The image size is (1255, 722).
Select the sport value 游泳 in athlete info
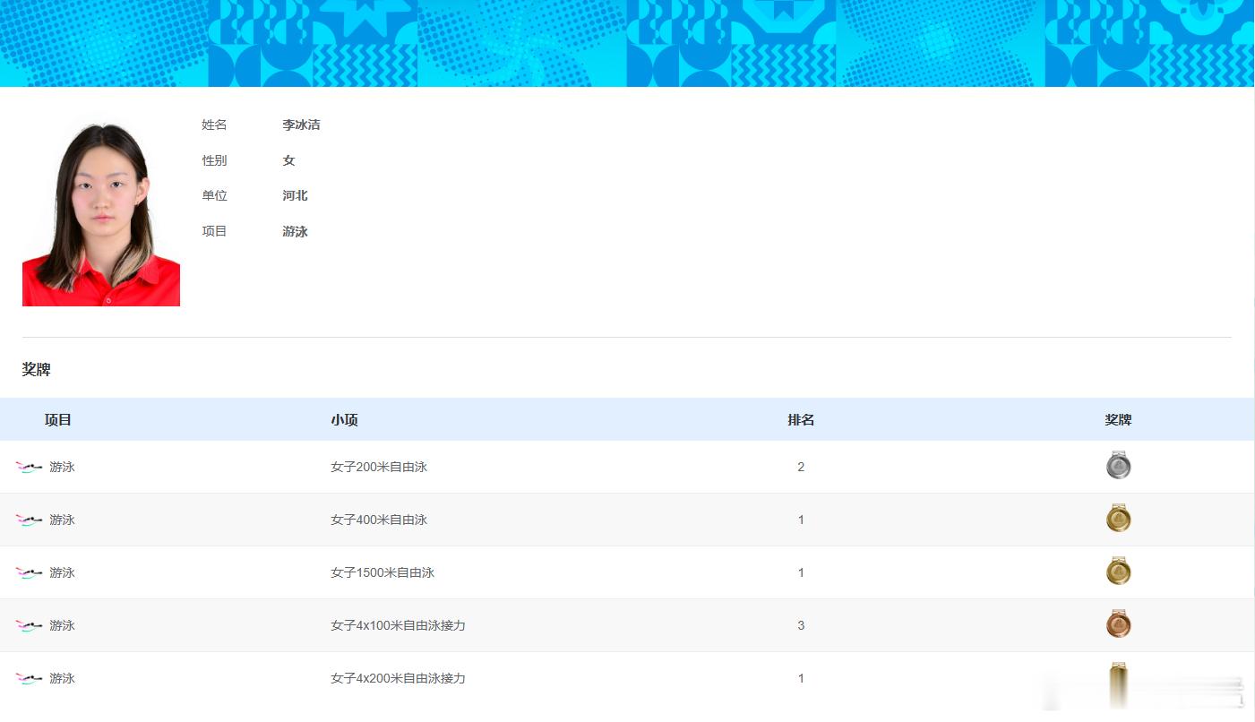click(295, 231)
